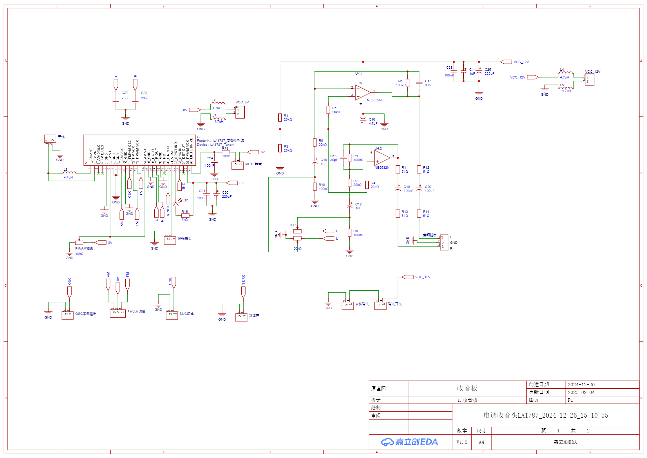The height and width of the screenshot is (458, 647).
Task: Select the 立体声 stereo connector
Action: pos(241,317)
